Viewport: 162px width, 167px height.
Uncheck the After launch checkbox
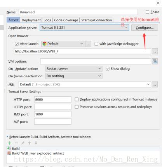pos(17,44)
